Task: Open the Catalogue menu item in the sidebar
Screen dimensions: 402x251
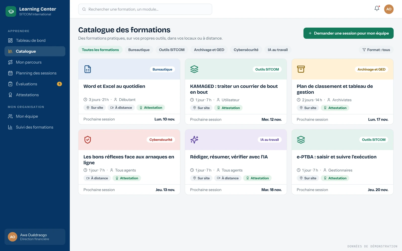Action: (x=35, y=51)
